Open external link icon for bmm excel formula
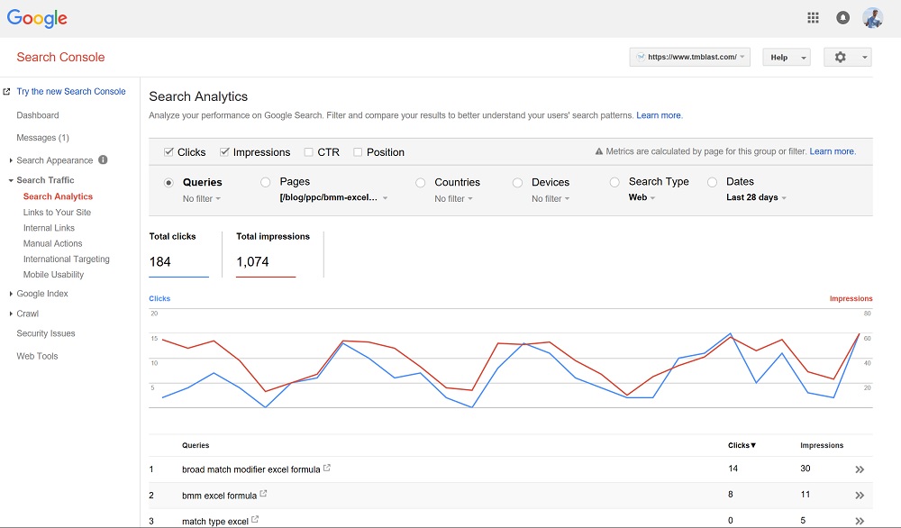 click(x=263, y=494)
